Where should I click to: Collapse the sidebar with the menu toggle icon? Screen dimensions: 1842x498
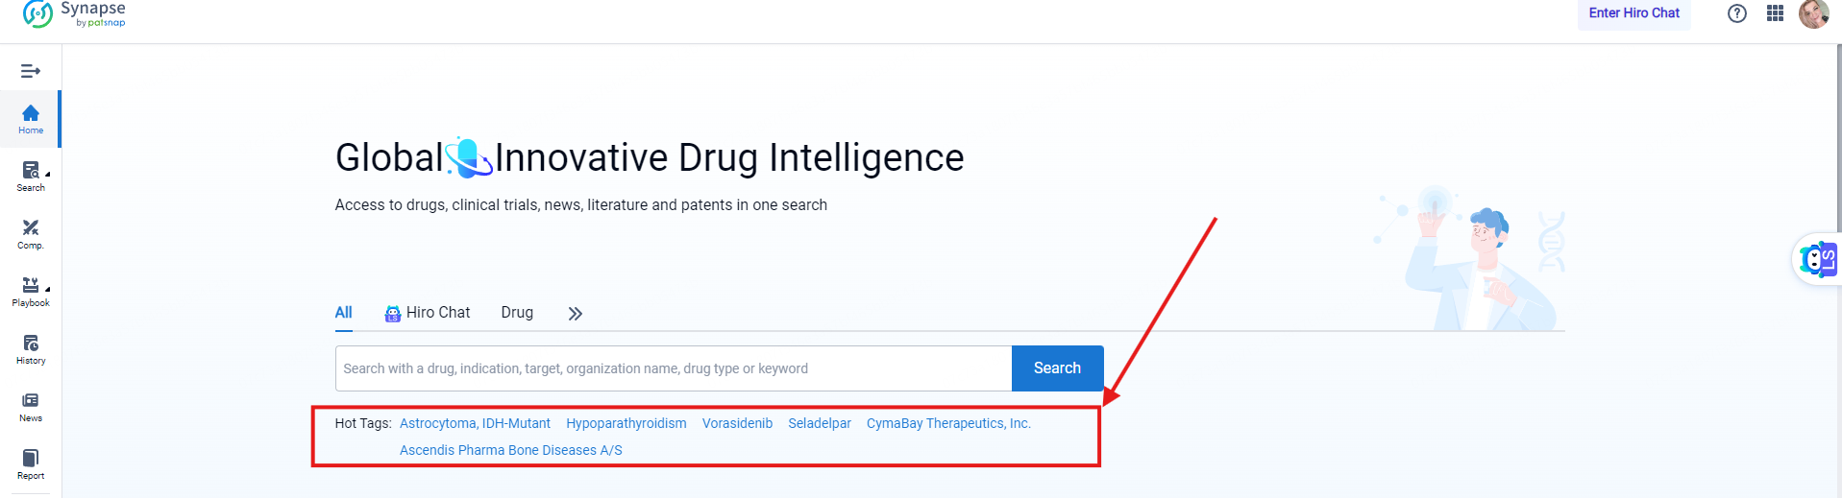point(31,71)
